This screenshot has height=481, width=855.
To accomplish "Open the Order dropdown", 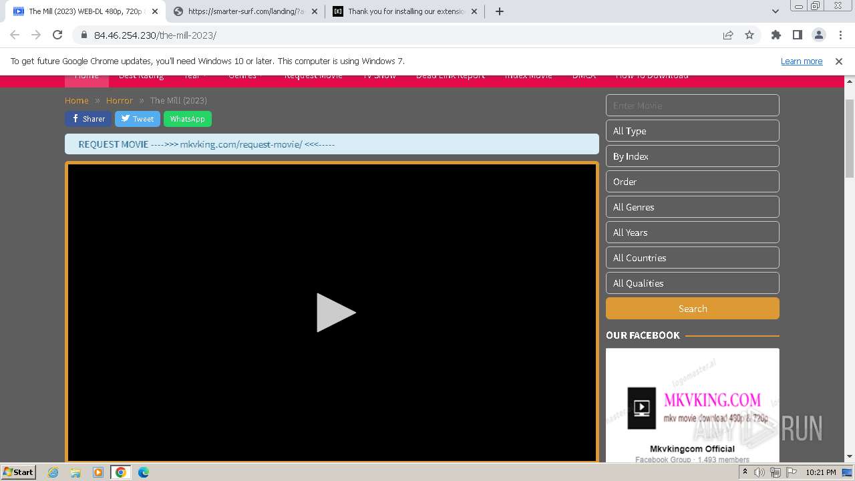I will (693, 182).
